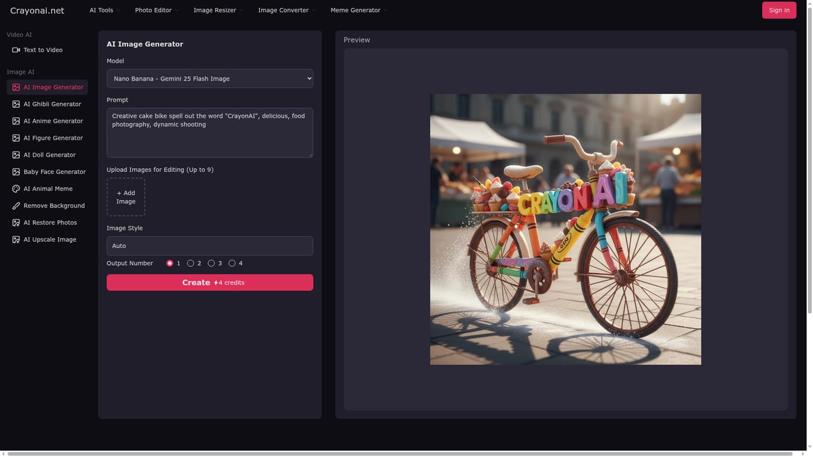
Task: Click the vertical page scrollbar
Action: 809,159
